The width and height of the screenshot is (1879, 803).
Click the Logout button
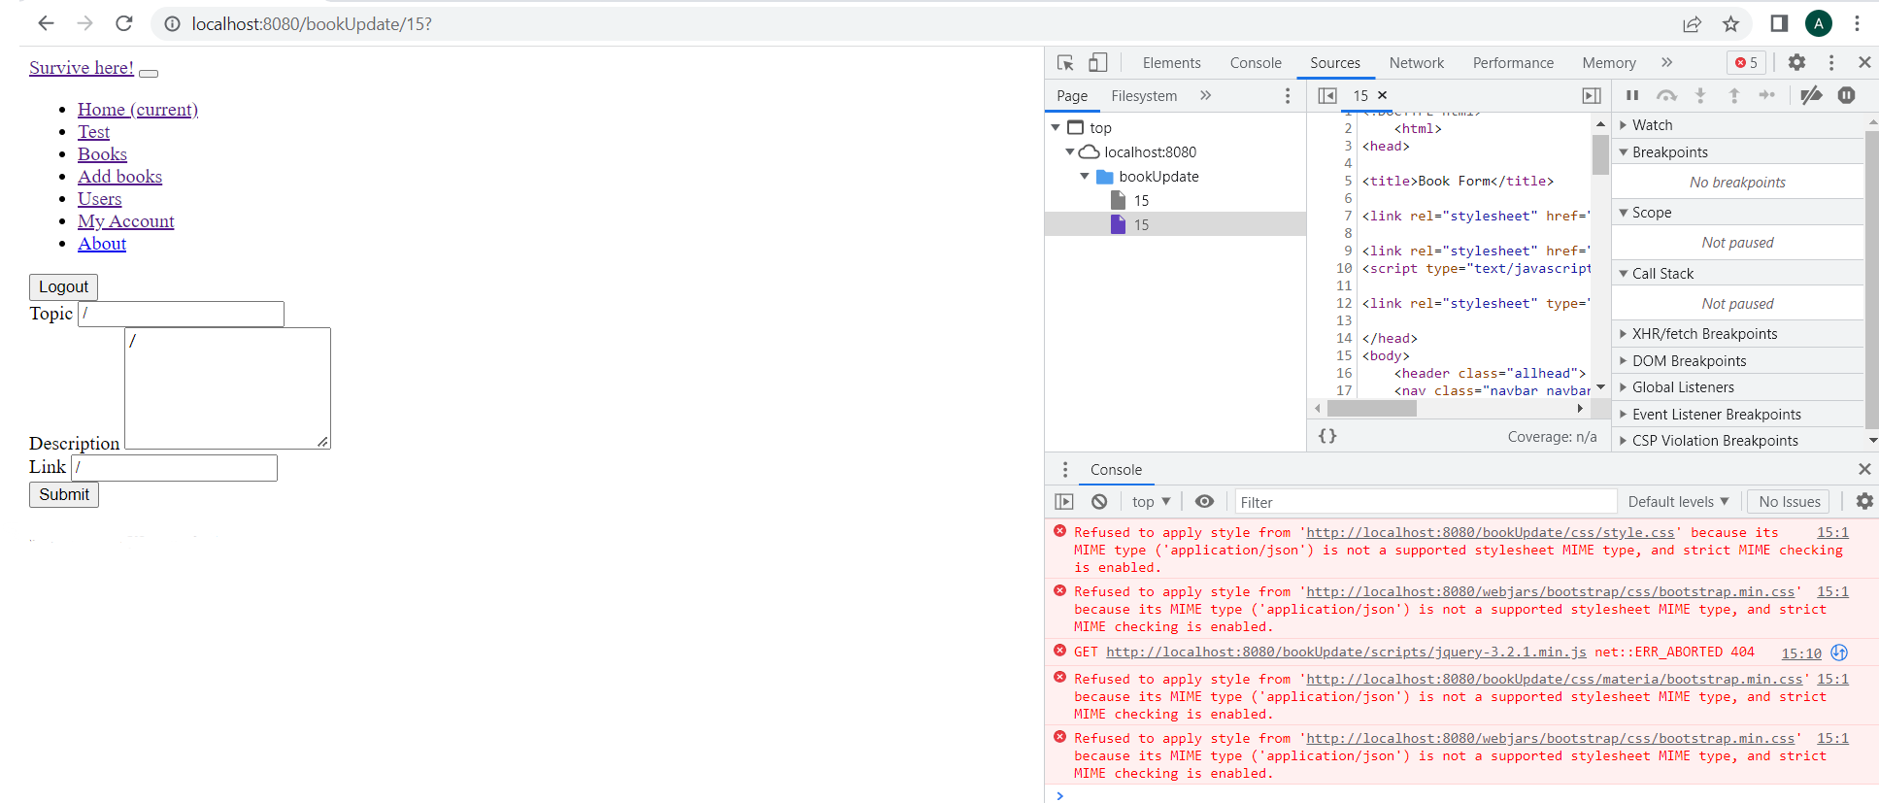(63, 287)
